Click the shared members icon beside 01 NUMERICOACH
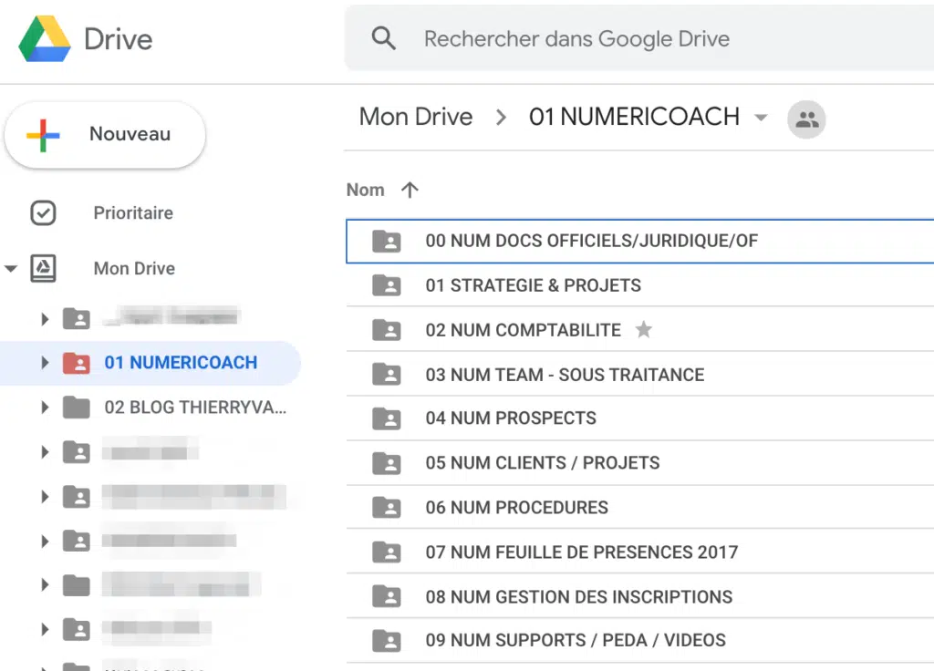This screenshot has height=671, width=934. coord(806,119)
